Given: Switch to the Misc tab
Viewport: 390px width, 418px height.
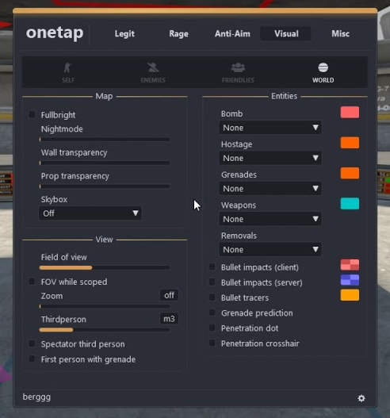Looking at the screenshot, I should pos(340,34).
